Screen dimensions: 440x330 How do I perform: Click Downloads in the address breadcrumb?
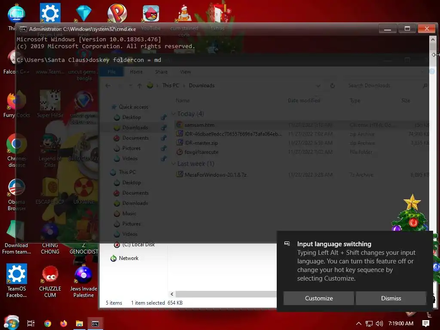point(202,86)
